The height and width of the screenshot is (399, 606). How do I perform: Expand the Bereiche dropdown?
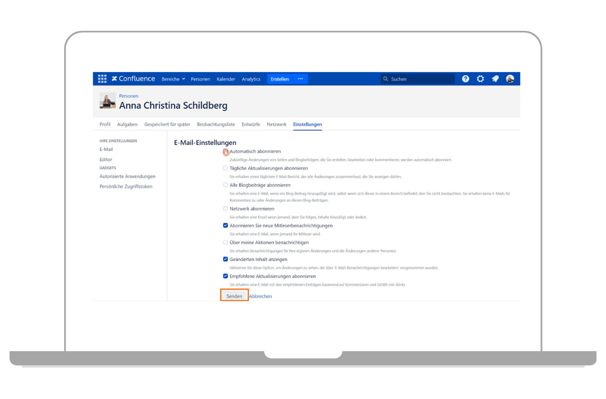pos(173,79)
